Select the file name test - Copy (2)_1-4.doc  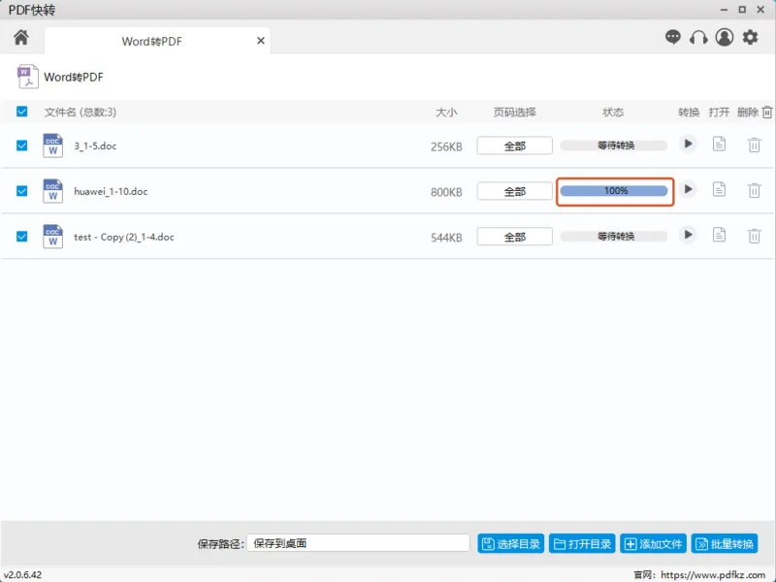pos(124,237)
